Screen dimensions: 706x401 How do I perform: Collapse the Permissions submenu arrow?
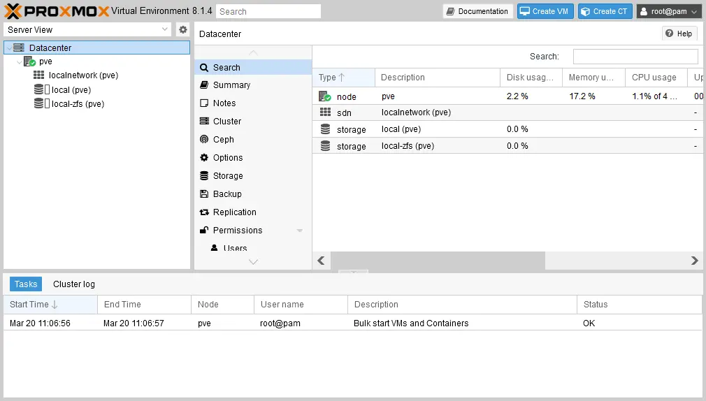coord(299,231)
